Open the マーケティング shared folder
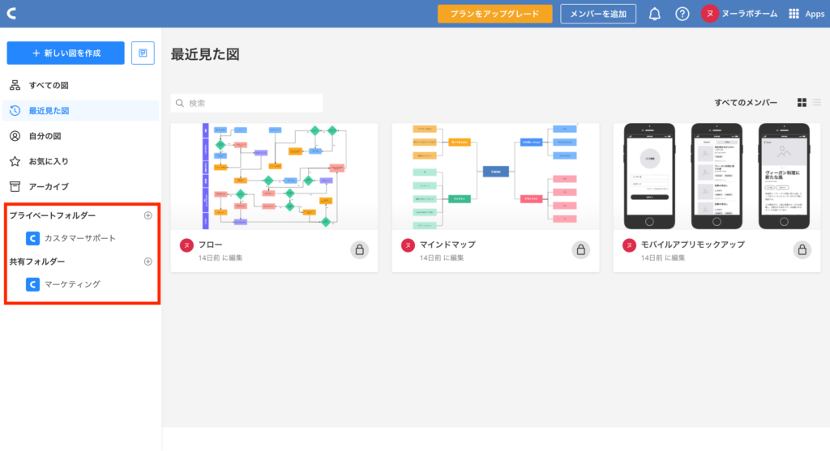Screen dimensions: 830x451 pos(71,284)
